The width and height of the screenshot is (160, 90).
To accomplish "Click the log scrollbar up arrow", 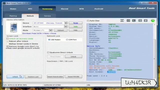I will [x=154, y=25].
